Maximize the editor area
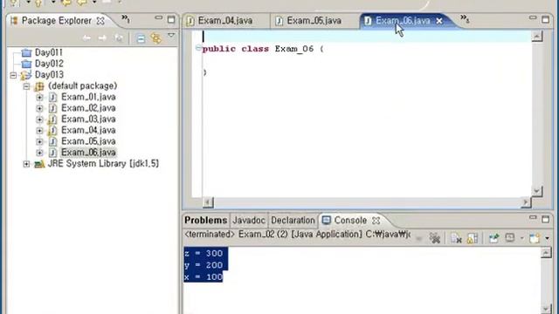 tap(545, 19)
